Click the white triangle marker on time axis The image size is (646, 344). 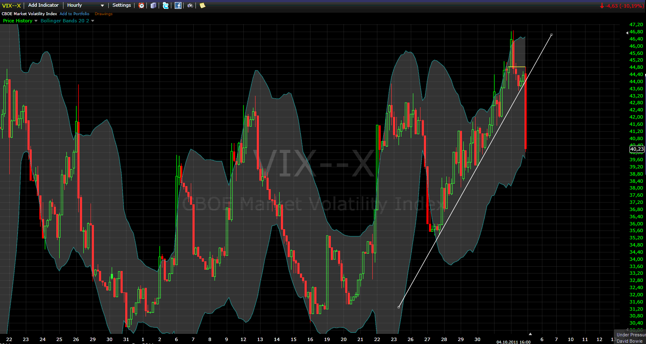point(530,334)
